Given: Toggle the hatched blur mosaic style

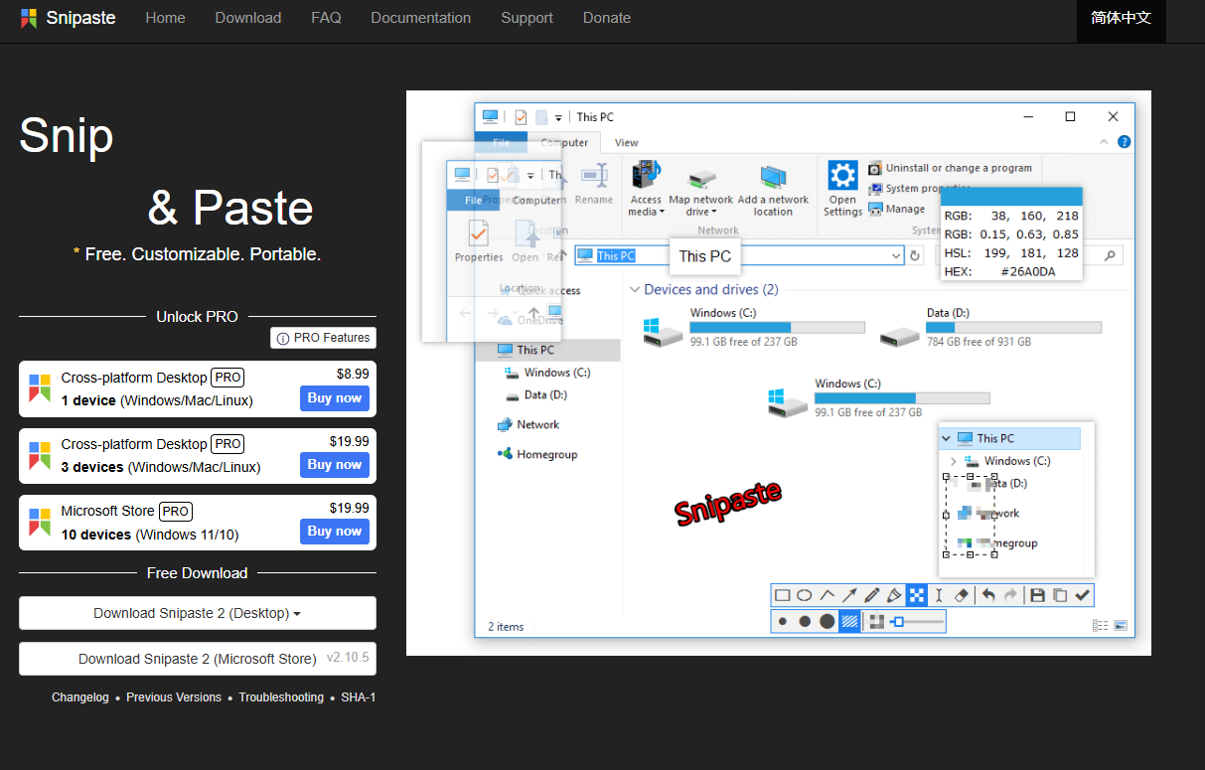Looking at the screenshot, I should point(850,622).
